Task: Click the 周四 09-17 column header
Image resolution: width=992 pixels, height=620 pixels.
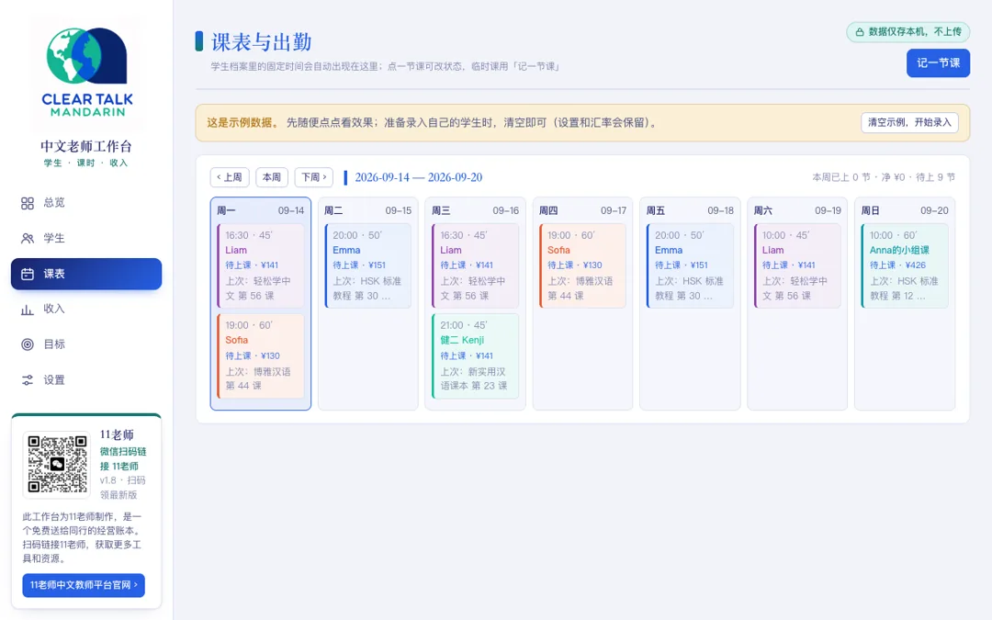Action: [x=582, y=210]
